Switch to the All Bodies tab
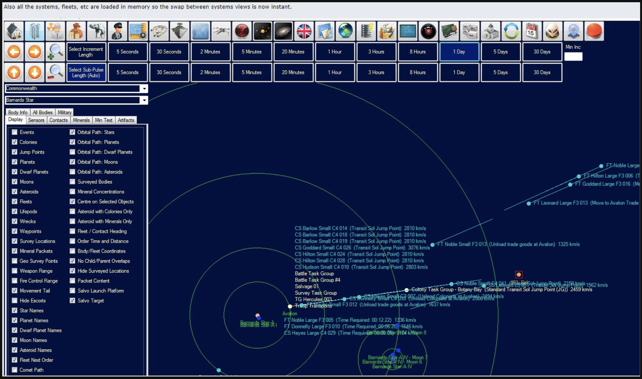 tap(42, 112)
